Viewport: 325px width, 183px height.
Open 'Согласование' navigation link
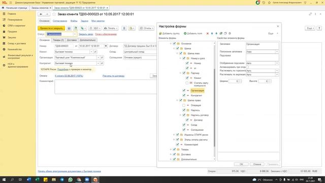(x=60, y=21)
